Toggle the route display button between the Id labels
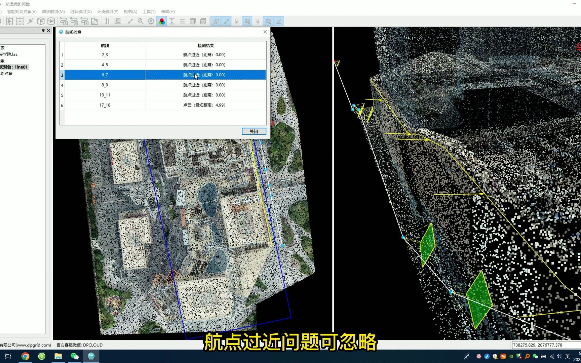This screenshot has height=363, width=581. (x=247, y=21)
